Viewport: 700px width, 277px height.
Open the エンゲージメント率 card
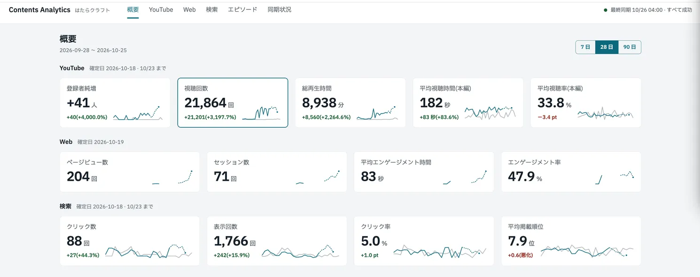pos(571,172)
